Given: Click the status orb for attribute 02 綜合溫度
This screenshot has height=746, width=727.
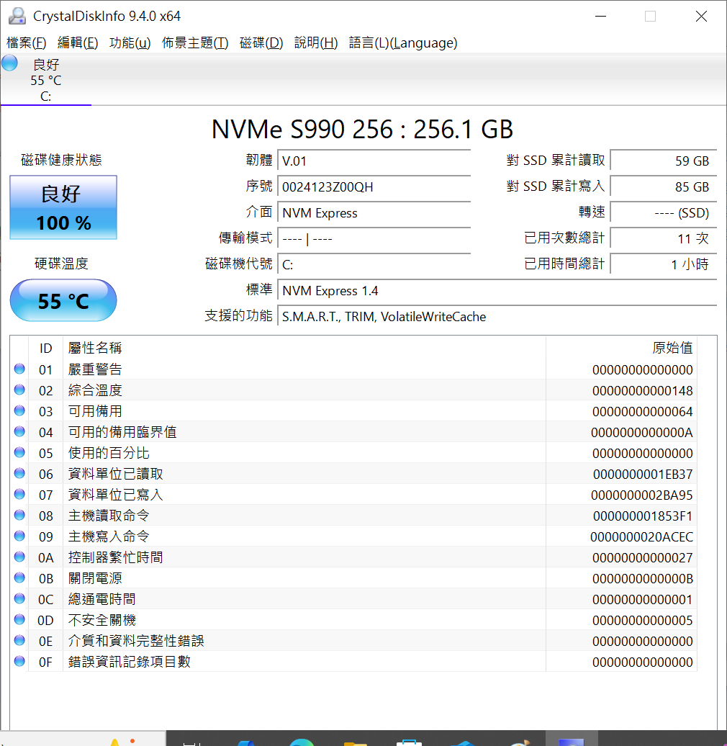Looking at the screenshot, I should point(19,390).
